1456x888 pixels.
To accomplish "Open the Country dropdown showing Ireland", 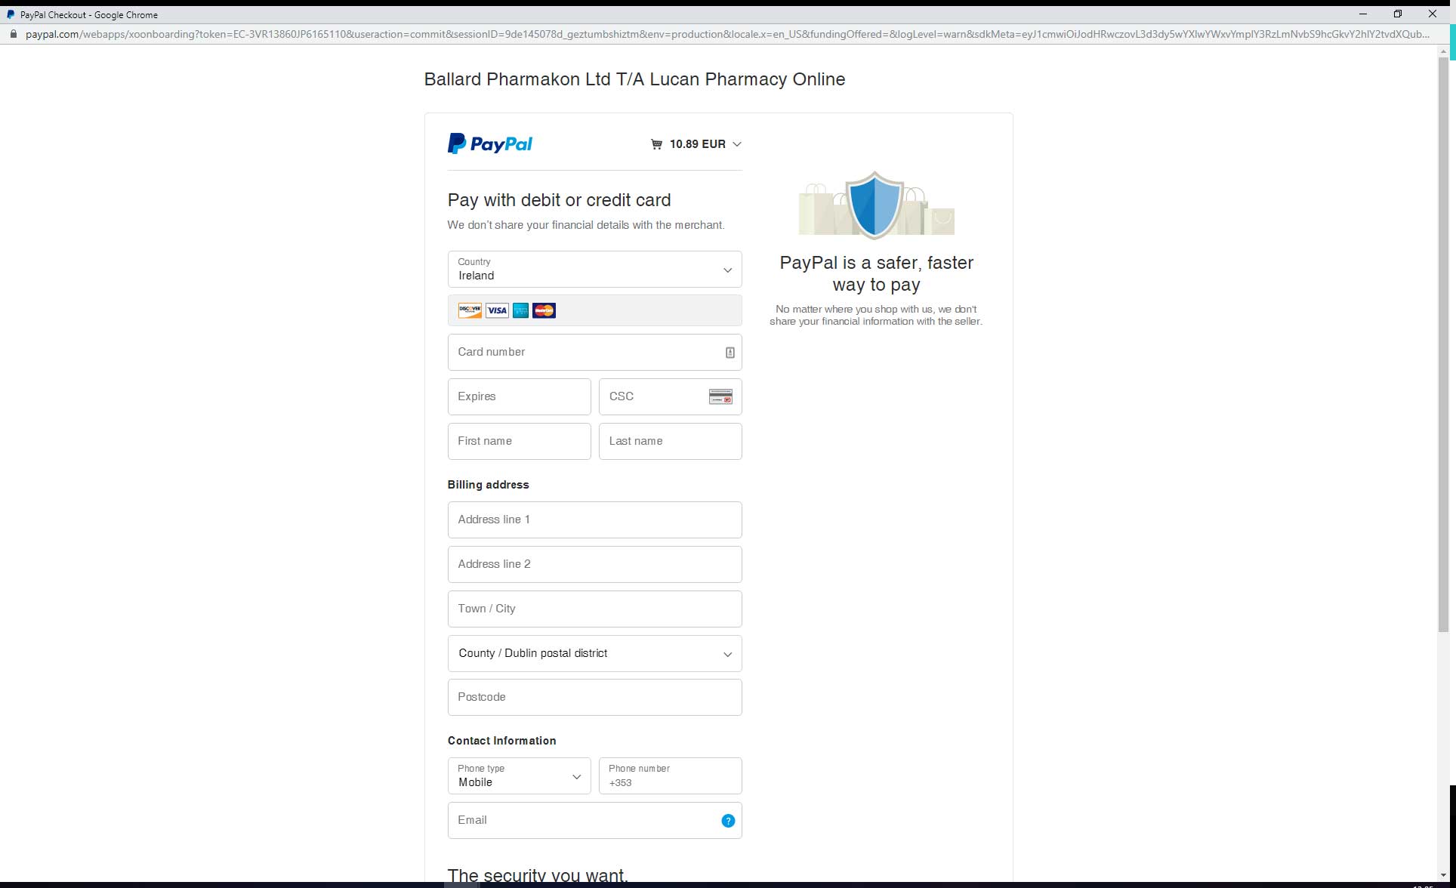I will coord(594,270).
